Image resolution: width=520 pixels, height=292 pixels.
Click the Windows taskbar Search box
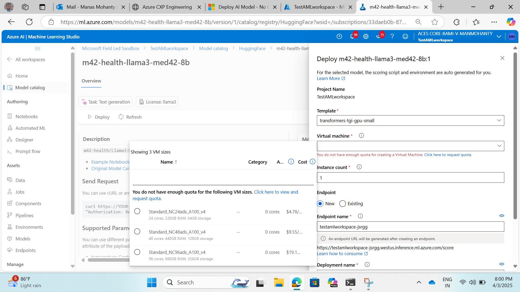tap(206, 283)
